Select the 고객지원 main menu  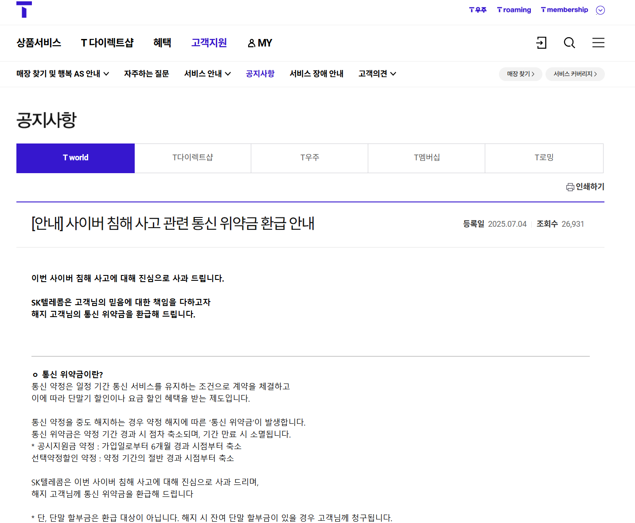209,43
